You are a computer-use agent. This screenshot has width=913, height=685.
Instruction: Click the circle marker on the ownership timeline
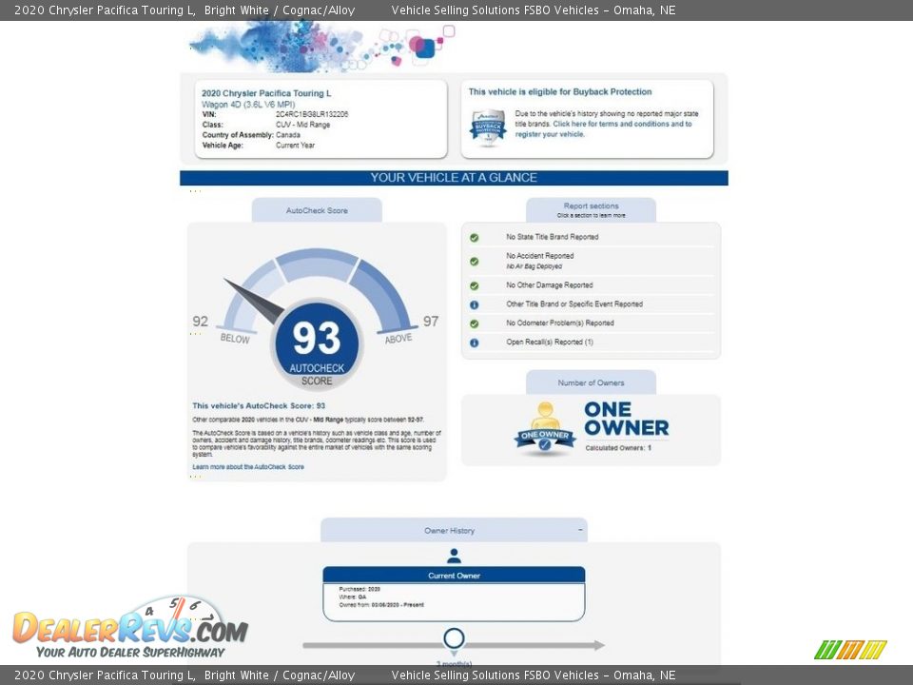pyautogui.click(x=455, y=638)
